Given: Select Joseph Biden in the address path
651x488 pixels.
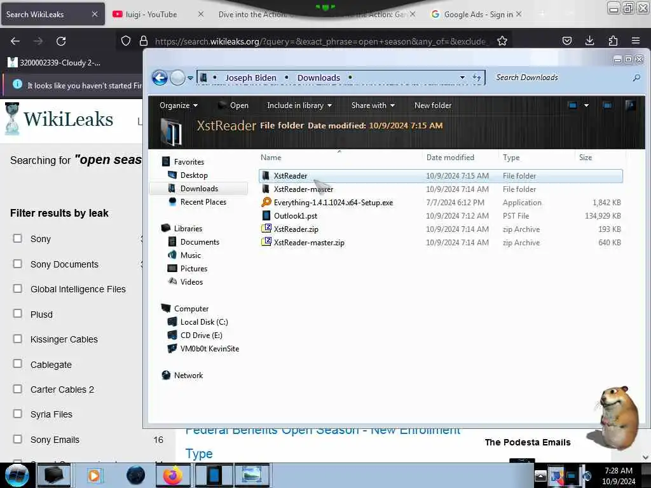Looking at the screenshot, I should click(x=250, y=78).
